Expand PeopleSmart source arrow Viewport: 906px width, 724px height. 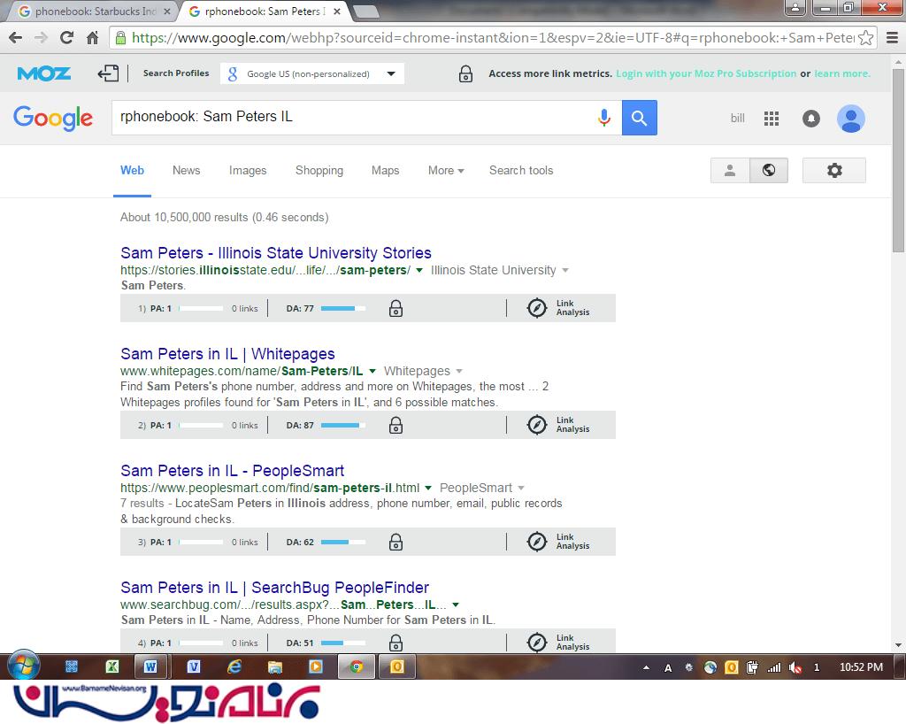point(521,488)
